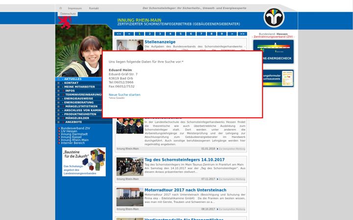Expand the square icon beside ANGEBOTE
The image size is (353, 220).
[x=58, y=122]
